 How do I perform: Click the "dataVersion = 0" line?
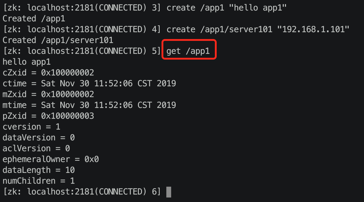[x=39, y=138]
